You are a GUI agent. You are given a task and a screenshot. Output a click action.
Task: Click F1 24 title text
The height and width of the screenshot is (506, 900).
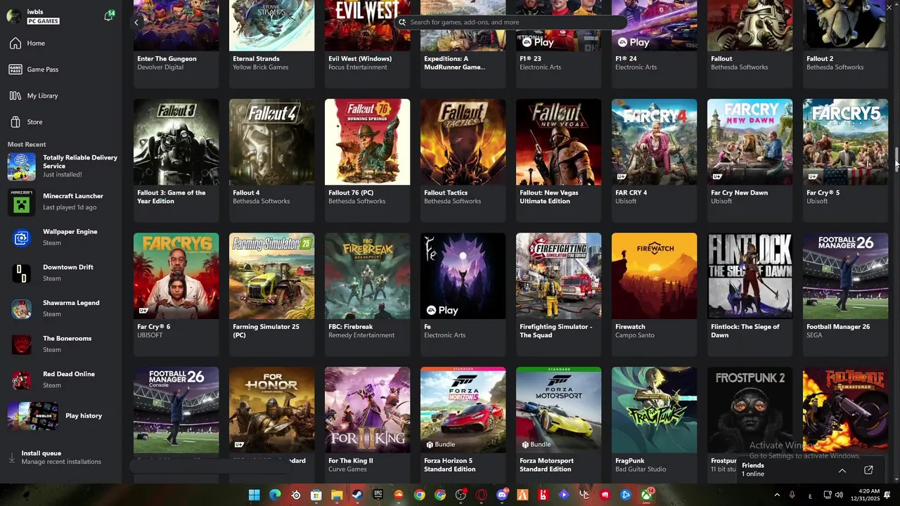point(627,59)
